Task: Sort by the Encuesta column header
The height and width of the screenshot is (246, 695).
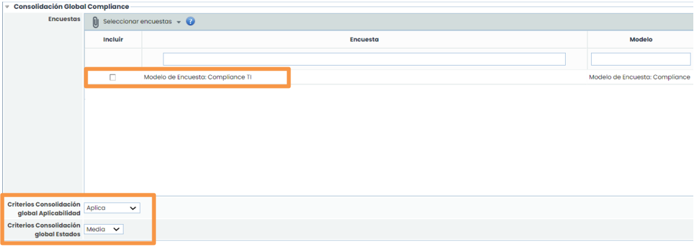Action: (x=364, y=40)
